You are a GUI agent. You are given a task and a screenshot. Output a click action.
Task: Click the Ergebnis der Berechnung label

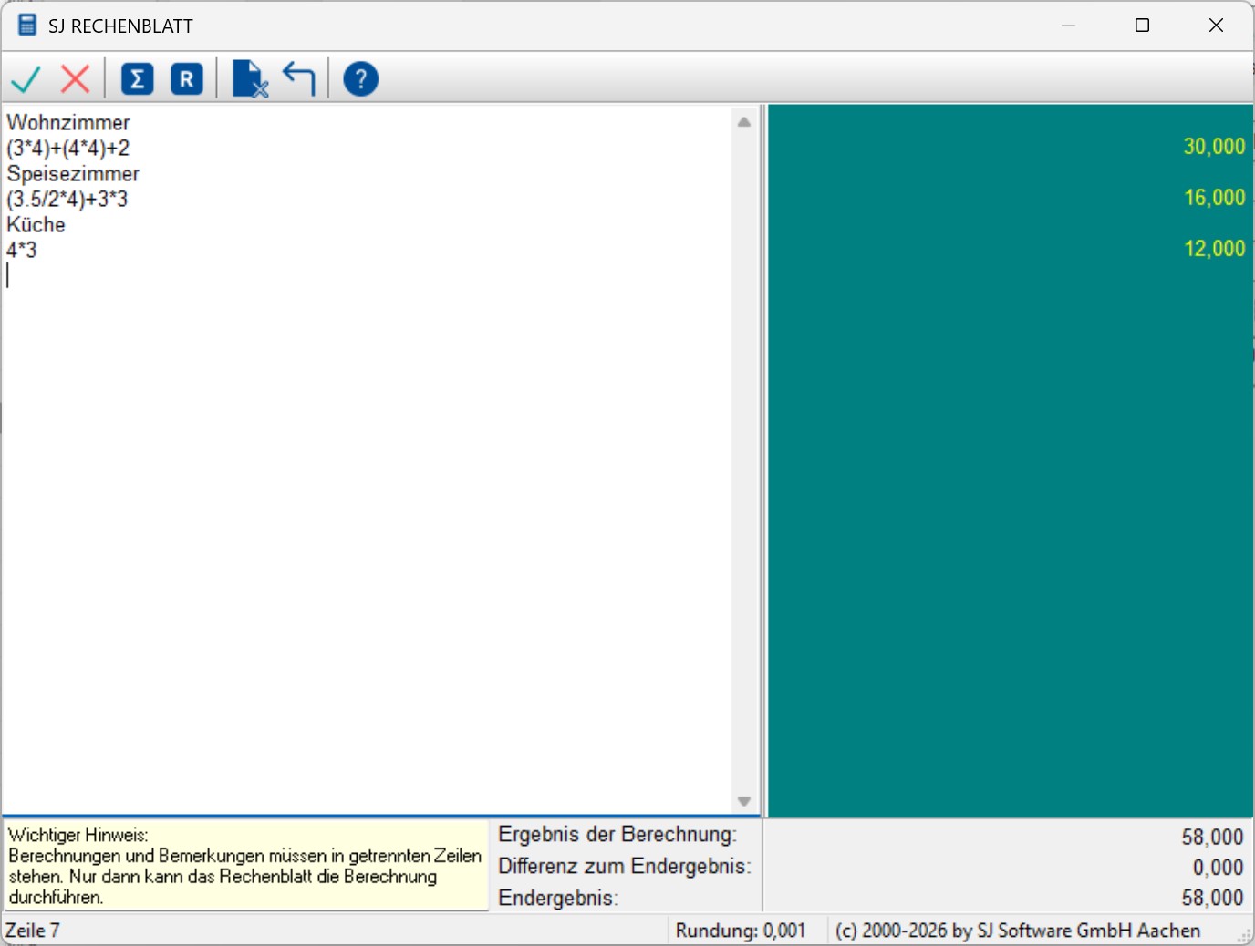coord(617,834)
